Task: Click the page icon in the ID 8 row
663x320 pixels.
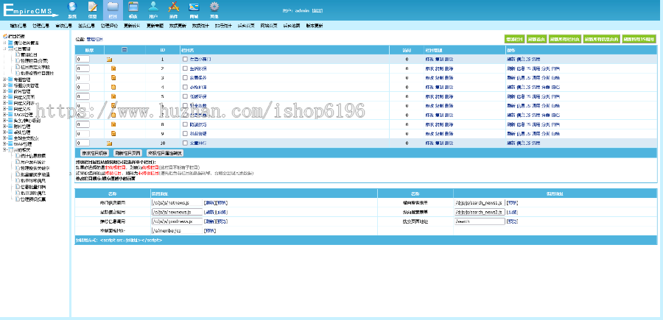Action: pyautogui.click(x=113, y=124)
